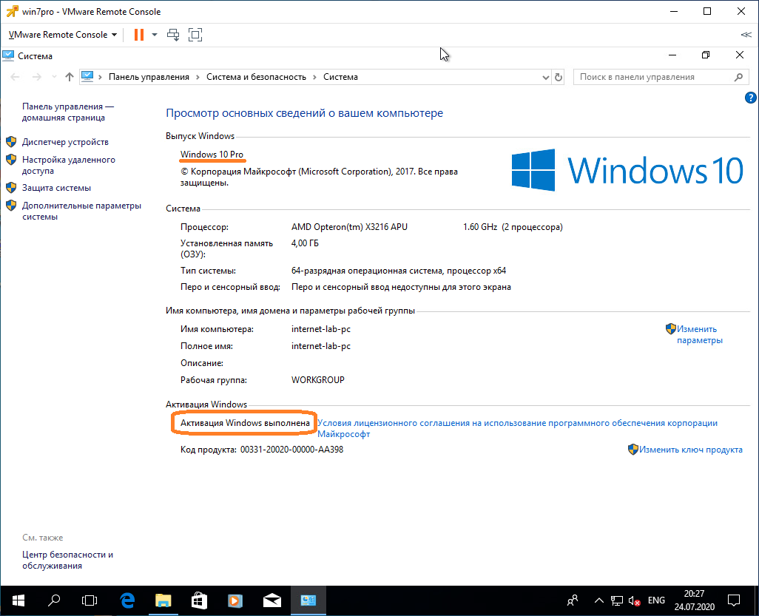
Task: Open Дополнительные параметры системы
Action: pyautogui.click(x=81, y=211)
